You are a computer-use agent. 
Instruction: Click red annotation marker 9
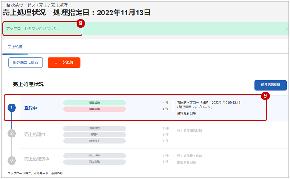tap(265, 96)
